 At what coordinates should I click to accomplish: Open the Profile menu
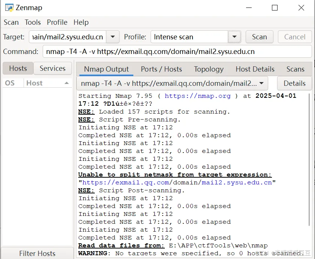click(57, 22)
